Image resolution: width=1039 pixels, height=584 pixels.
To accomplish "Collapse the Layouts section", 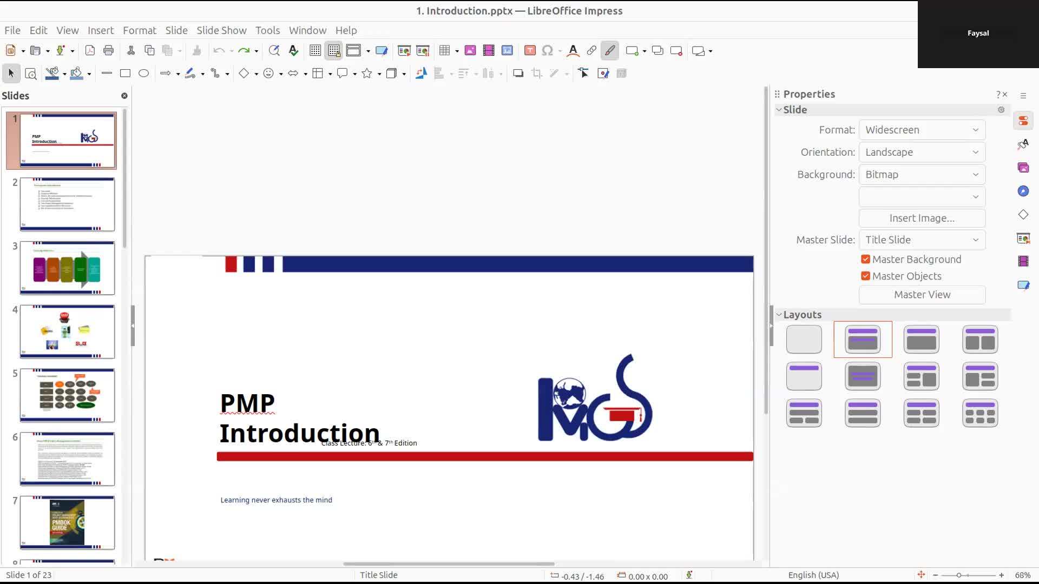I will (779, 315).
